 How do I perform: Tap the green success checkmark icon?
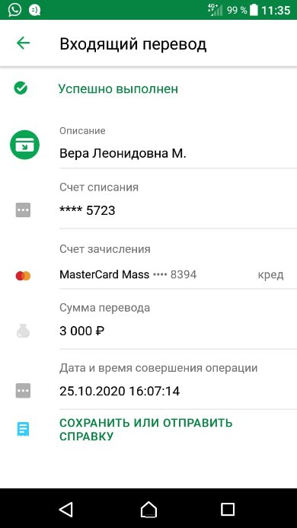pos(21,88)
